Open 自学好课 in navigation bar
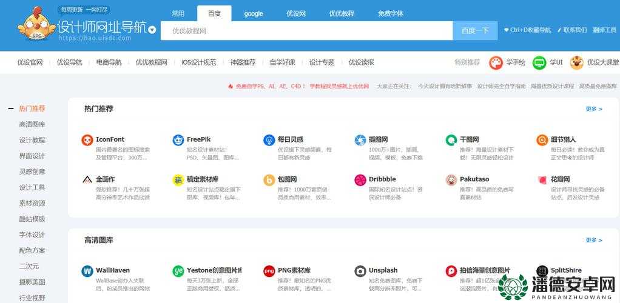This screenshot has height=303, width=620. [283, 62]
